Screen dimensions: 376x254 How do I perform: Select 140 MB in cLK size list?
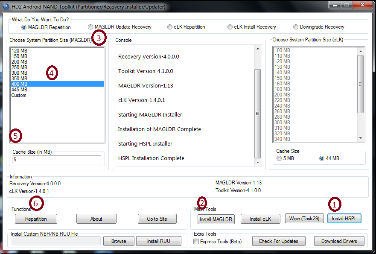315,73
